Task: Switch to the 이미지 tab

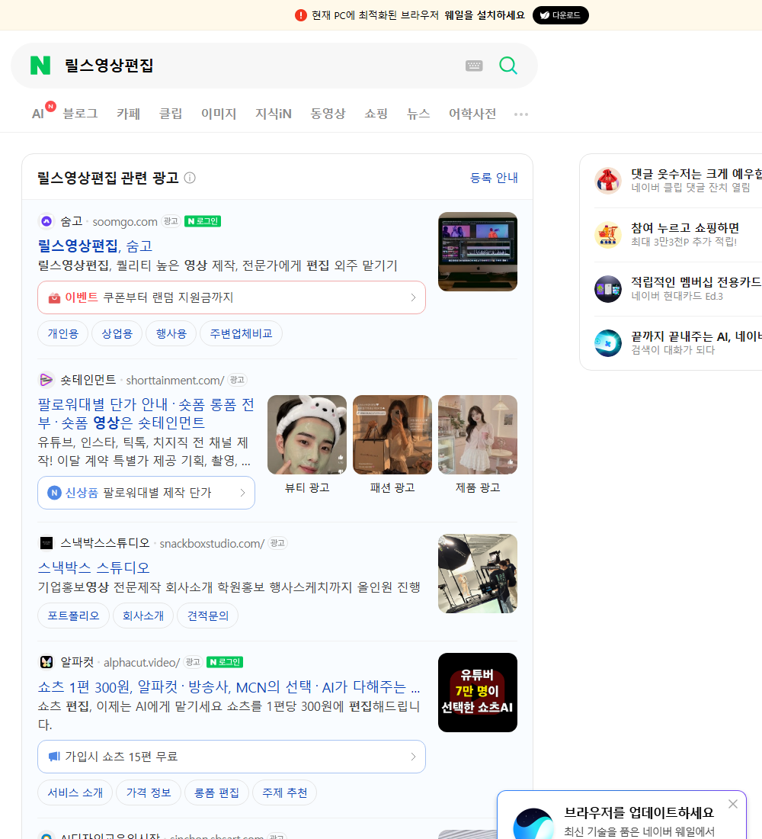Action: click(219, 114)
